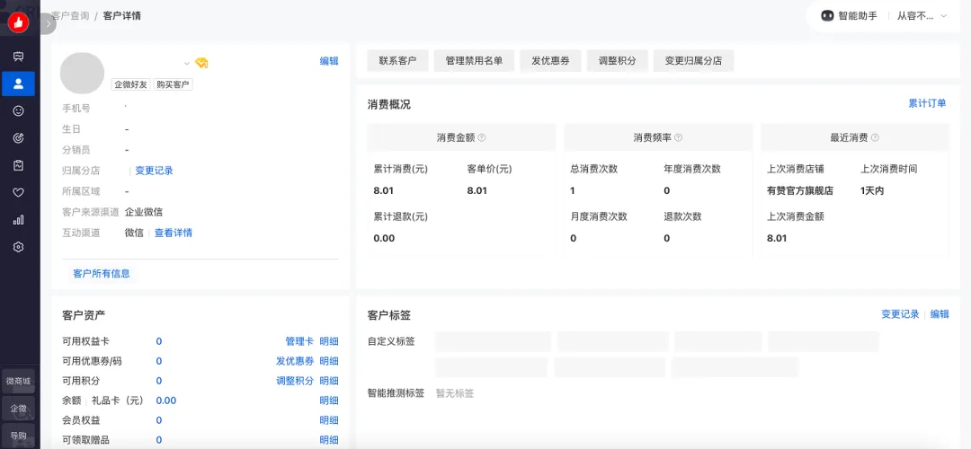The height and width of the screenshot is (449, 971).
Task: Click the help icon beside 消费金额
Action: point(482,137)
